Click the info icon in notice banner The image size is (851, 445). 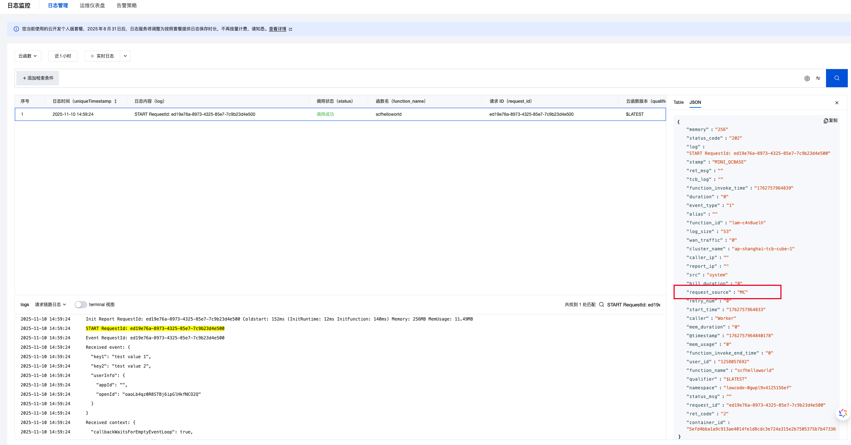[16, 29]
